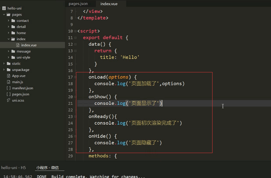The height and width of the screenshot is (178, 271).
Task: Click the App.vue file icon
Action: (9, 76)
